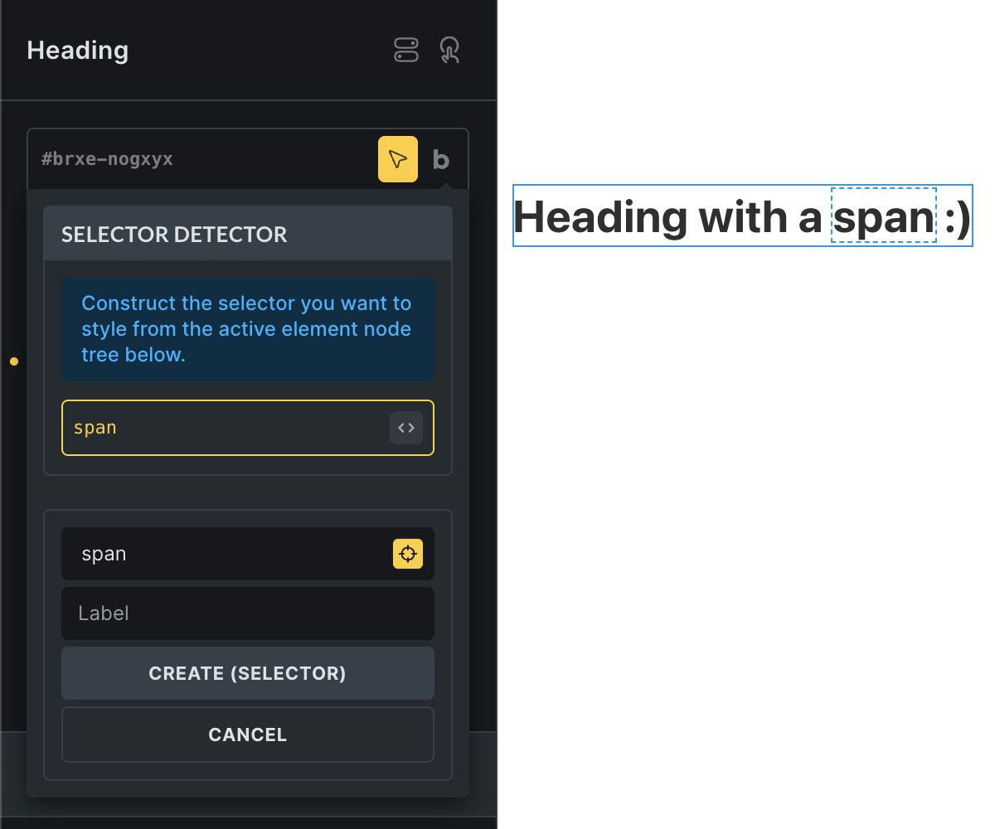The image size is (995, 829).
Task: Click the blue selector instructions info box
Action: pos(248,329)
